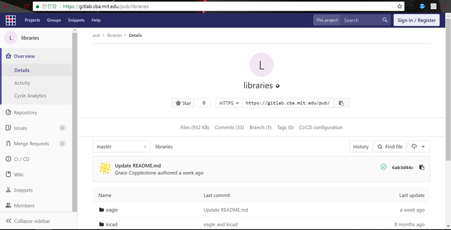Star the libraries project

pyautogui.click(x=183, y=103)
